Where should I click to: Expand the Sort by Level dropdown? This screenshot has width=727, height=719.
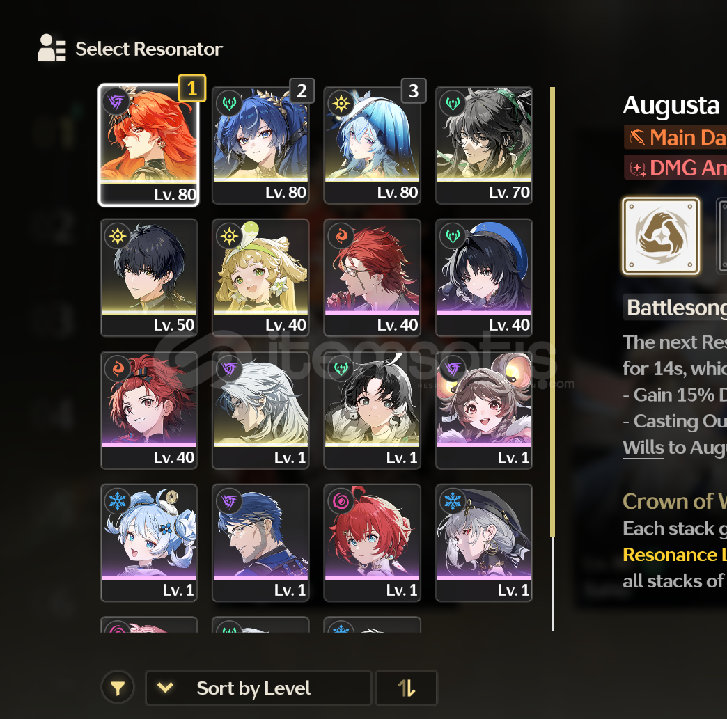[x=259, y=688]
